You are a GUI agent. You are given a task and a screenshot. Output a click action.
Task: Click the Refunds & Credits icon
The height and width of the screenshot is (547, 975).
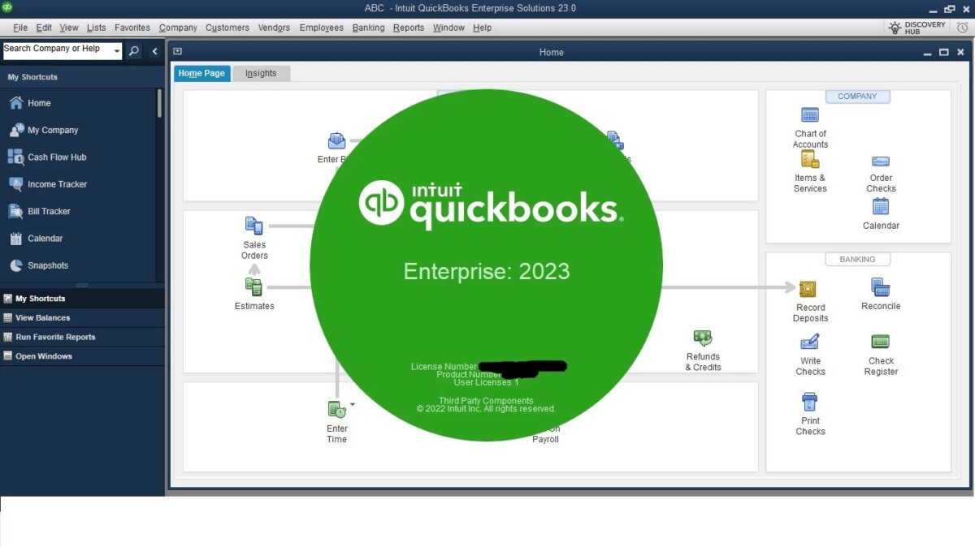coord(703,338)
